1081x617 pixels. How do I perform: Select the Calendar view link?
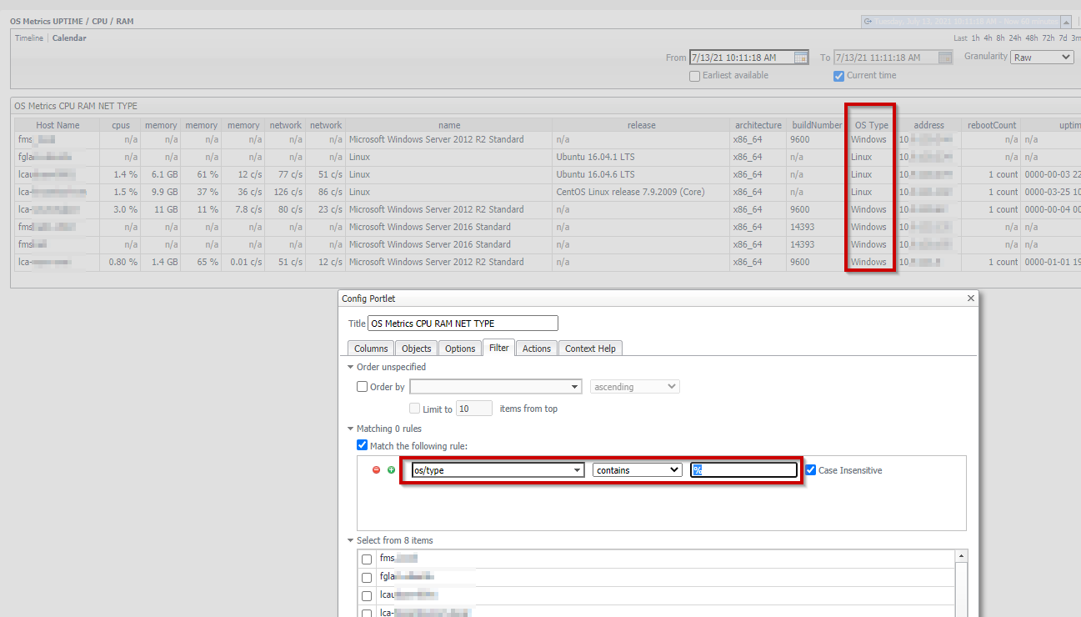click(68, 38)
